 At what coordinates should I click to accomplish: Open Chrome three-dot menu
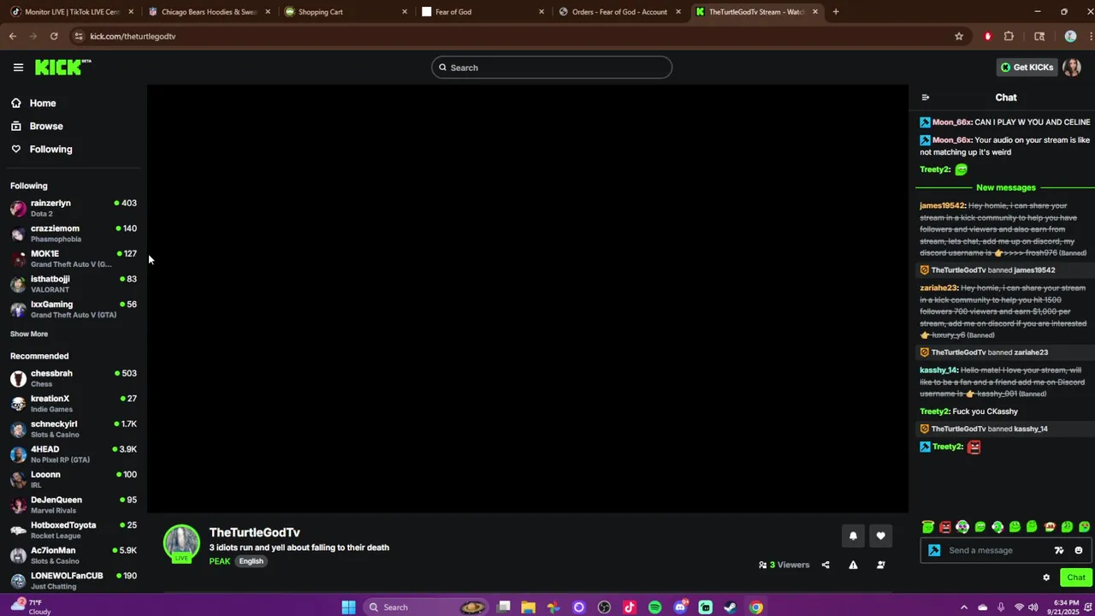[1089, 36]
